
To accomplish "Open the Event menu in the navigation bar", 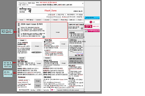I will coord(80,20).
